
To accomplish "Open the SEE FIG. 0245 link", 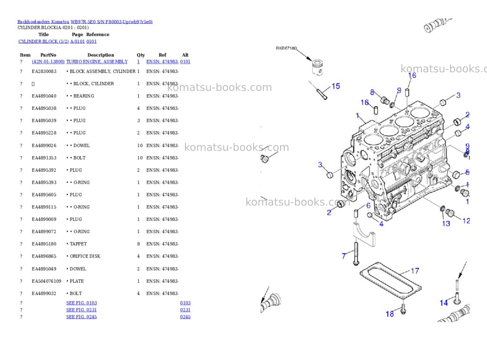I will [81, 317].
